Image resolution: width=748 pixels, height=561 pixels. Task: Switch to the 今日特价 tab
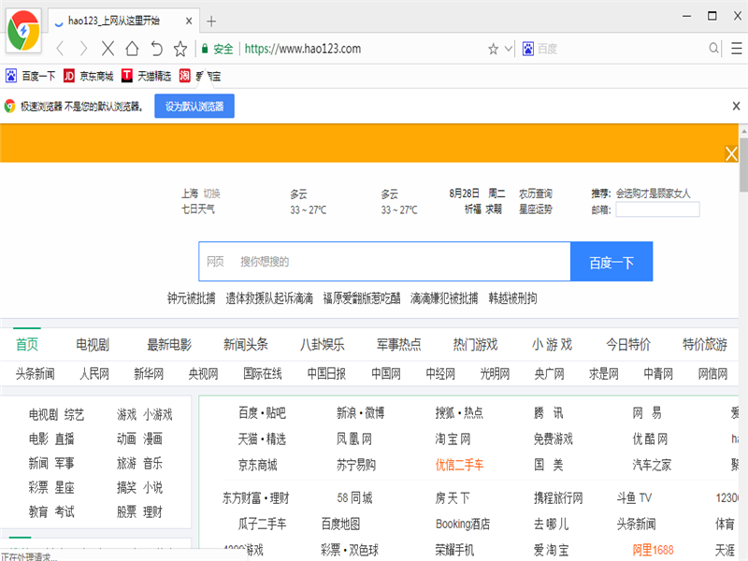coord(628,344)
